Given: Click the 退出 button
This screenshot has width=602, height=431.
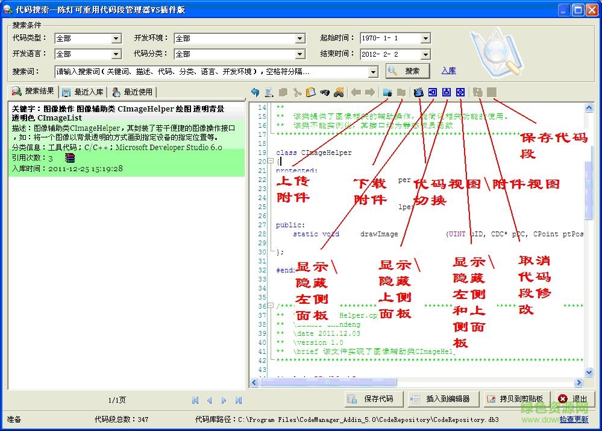Looking at the screenshot, I should pos(574,399).
